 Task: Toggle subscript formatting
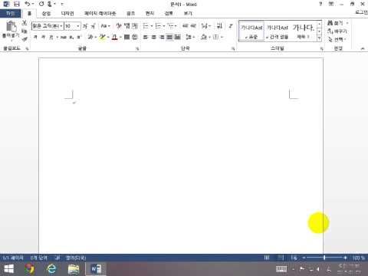point(71,37)
